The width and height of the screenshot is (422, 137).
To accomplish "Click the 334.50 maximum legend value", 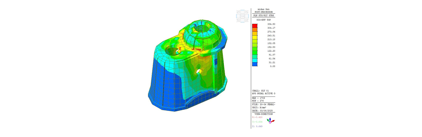I will (x=271, y=24).
